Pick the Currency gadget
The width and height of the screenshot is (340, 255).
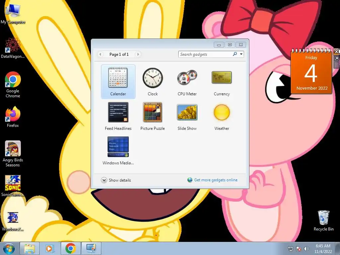click(221, 82)
